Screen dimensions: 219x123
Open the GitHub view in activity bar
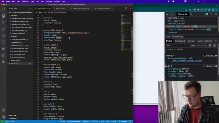[x=3, y=49]
